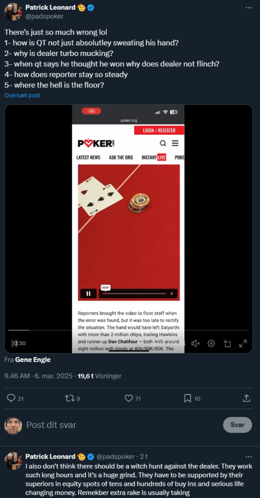Open the three-dot menu on reply tweet

[x=248, y=457]
